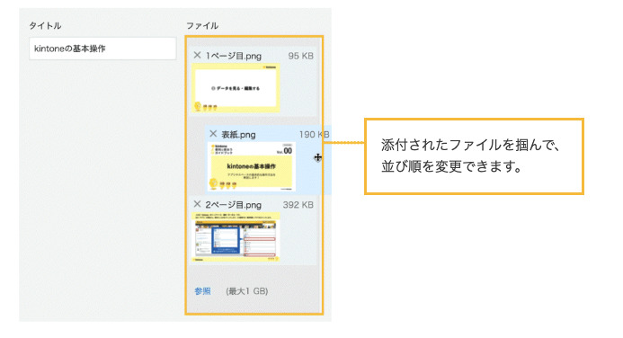Focus the タイトル text input field

[102, 49]
